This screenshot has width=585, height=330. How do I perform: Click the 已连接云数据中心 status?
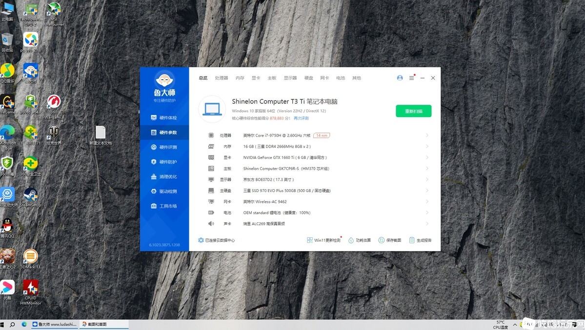pos(217,240)
